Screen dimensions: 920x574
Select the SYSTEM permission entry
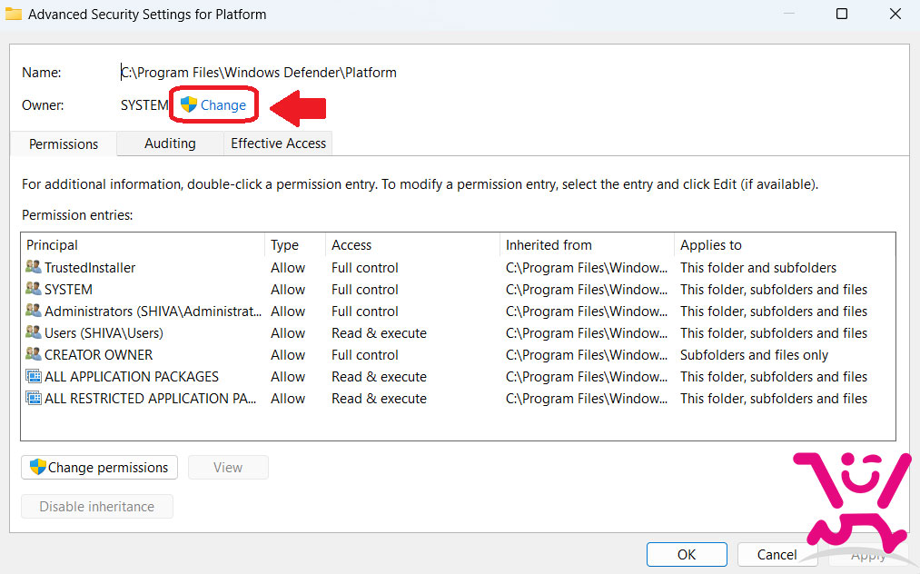point(458,290)
